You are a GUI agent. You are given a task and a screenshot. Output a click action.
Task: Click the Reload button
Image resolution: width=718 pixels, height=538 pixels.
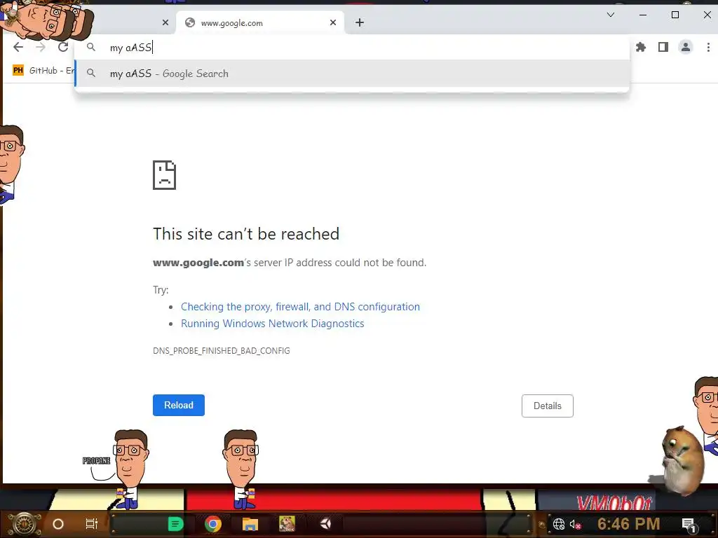click(x=179, y=406)
